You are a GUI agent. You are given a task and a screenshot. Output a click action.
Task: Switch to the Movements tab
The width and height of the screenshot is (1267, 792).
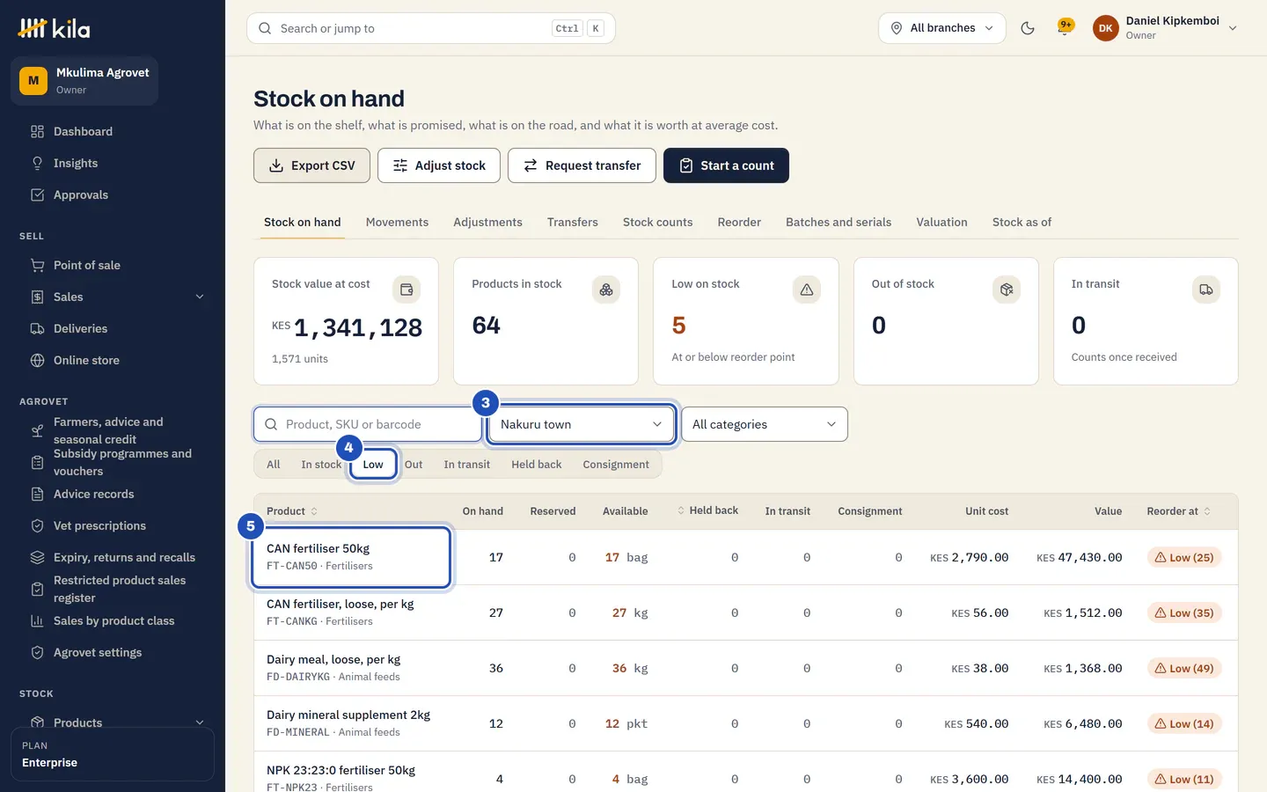pyautogui.click(x=397, y=223)
